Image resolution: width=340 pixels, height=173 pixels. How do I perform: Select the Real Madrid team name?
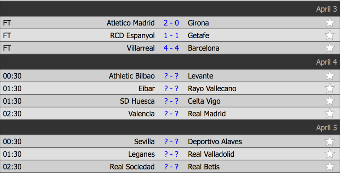207,114
